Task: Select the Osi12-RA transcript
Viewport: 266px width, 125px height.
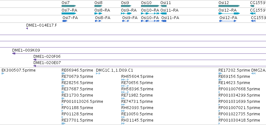Action: [229, 13]
